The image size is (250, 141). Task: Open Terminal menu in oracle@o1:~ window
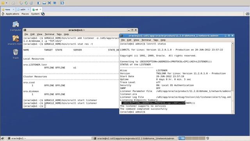click(50, 34)
